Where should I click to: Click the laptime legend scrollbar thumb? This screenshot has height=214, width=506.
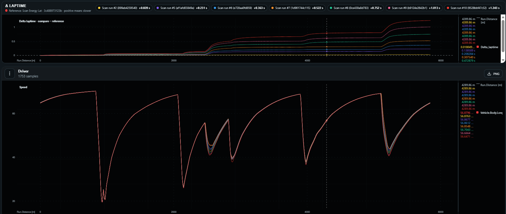[x=503, y=35]
